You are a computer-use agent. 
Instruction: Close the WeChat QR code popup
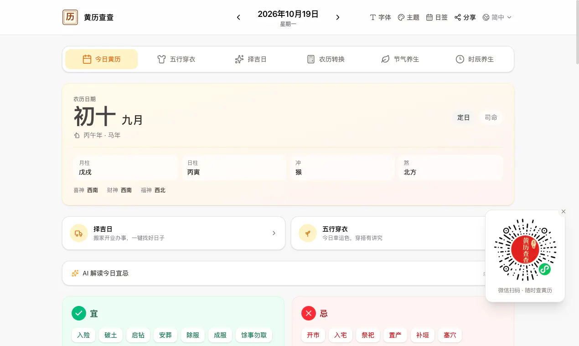563,212
